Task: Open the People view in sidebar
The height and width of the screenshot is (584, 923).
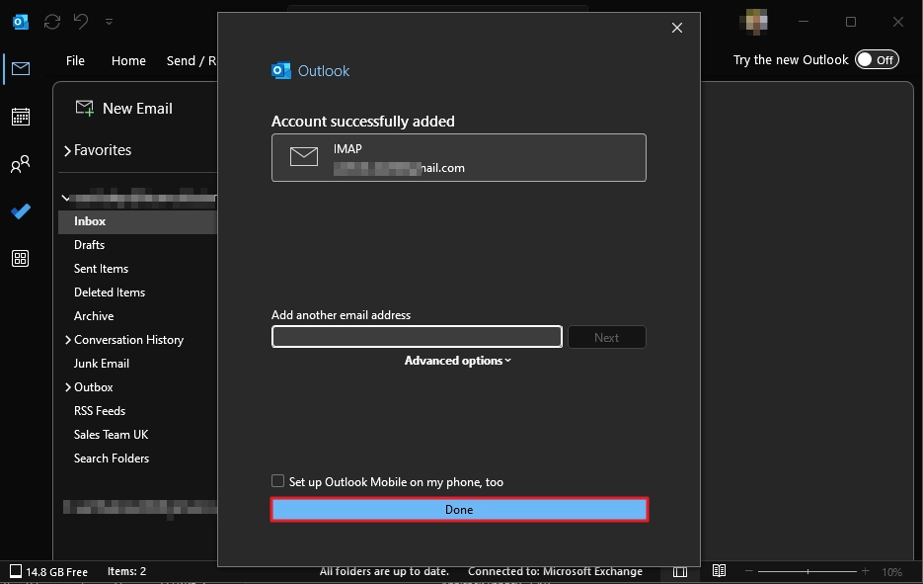Action: 20,164
